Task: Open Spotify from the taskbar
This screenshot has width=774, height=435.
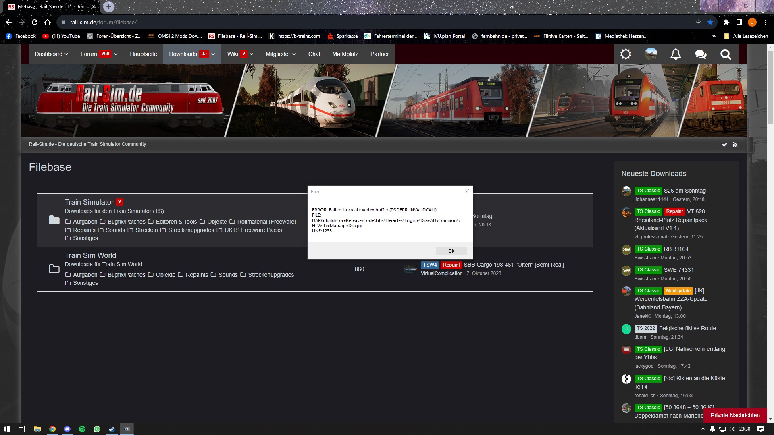Action: click(82, 429)
